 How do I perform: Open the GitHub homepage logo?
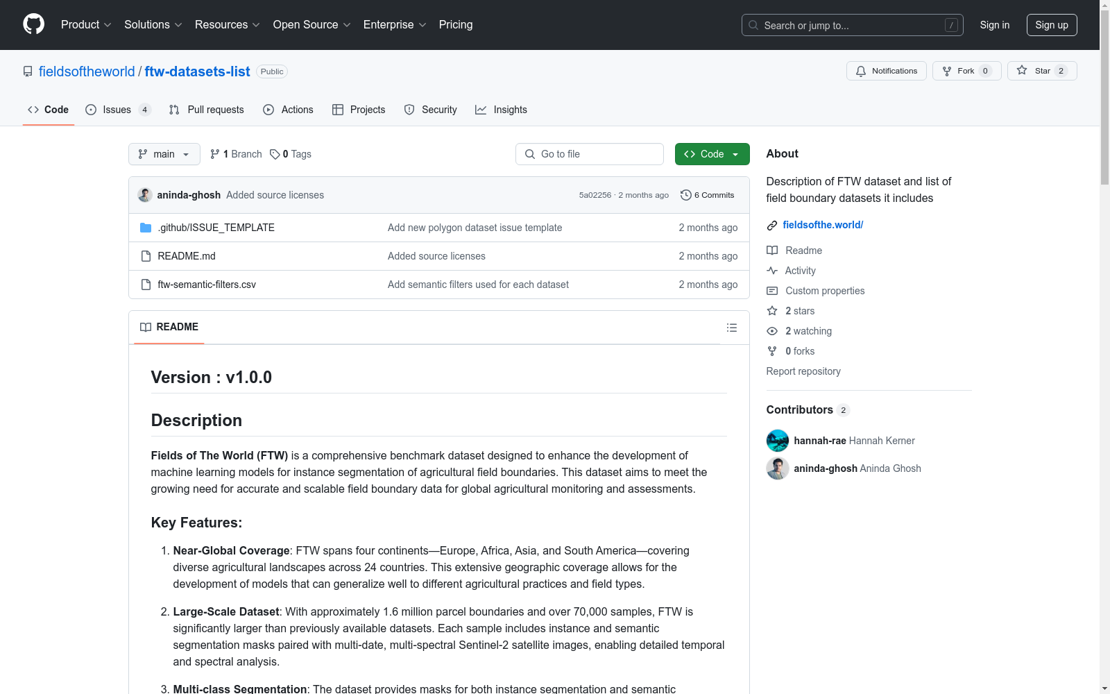(x=33, y=24)
